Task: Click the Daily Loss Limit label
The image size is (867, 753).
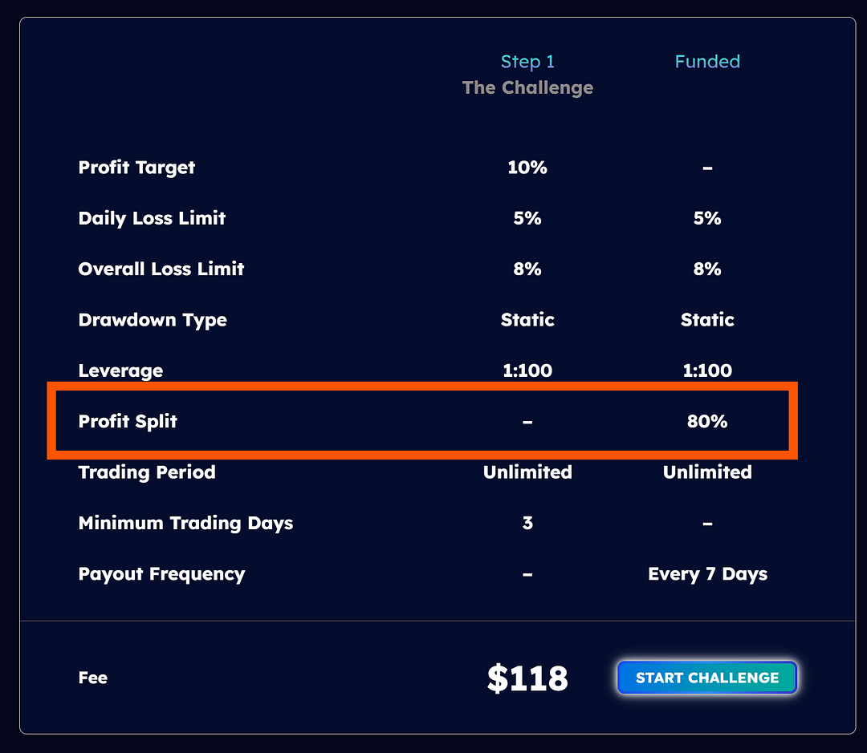Action: click(152, 218)
